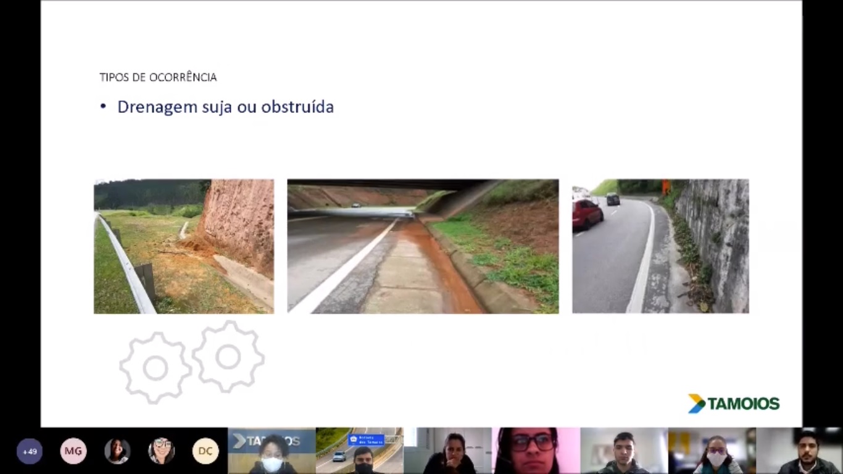Screen dimensions: 843x474
Task: Select the photo avatar wearing glasses
Action: (x=161, y=451)
